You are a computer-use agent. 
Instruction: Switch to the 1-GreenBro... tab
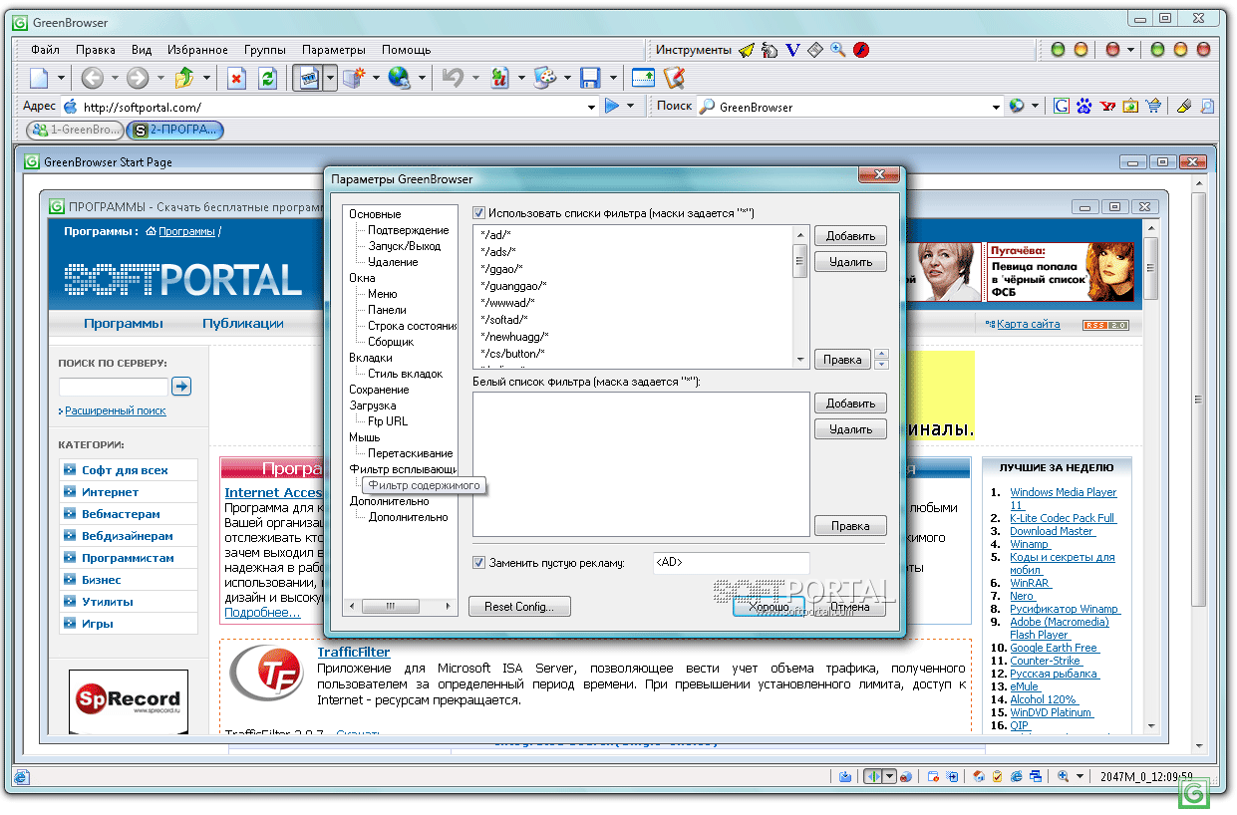coord(75,130)
